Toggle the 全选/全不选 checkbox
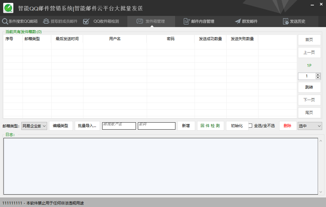 [250, 126]
